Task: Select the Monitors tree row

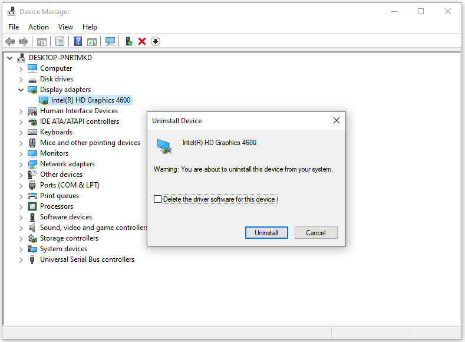Action: 54,153
